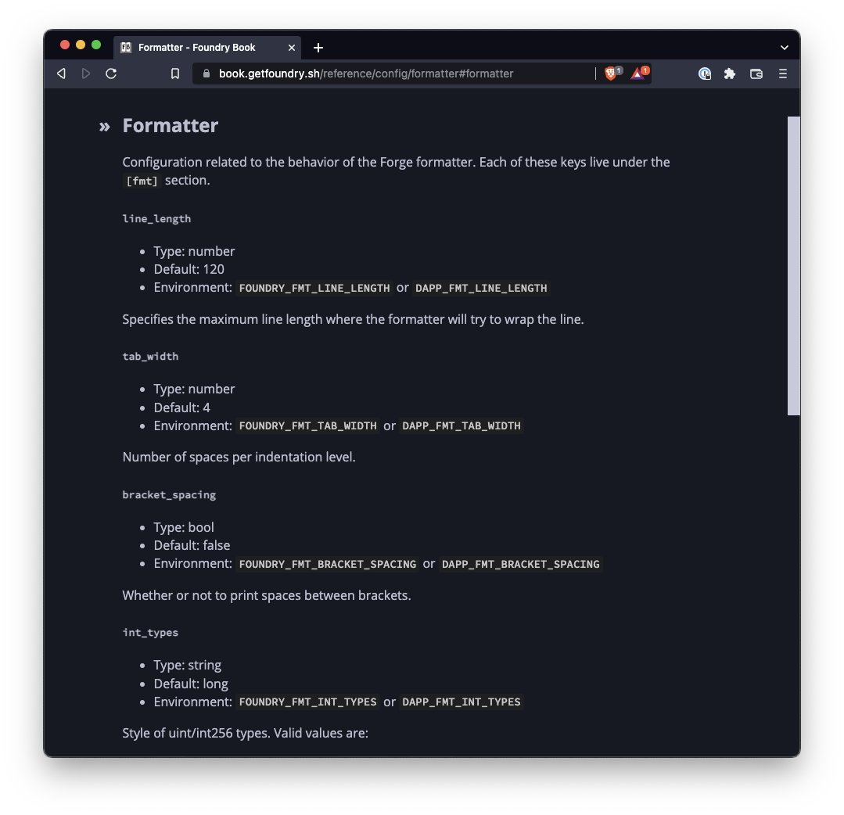Go back with the browser back arrow
844x815 pixels.
(x=61, y=74)
